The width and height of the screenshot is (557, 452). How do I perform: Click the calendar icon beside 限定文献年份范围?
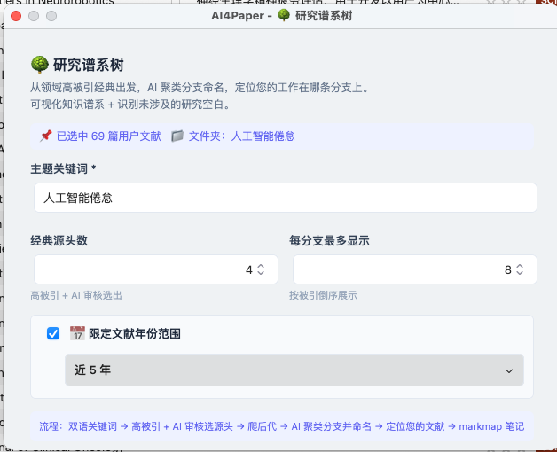77,333
